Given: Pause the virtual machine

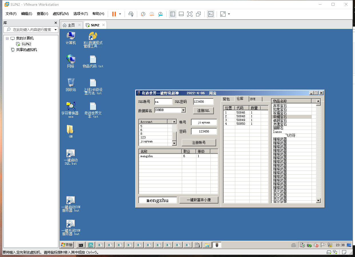Looking at the screenshot, I should 114,14.
